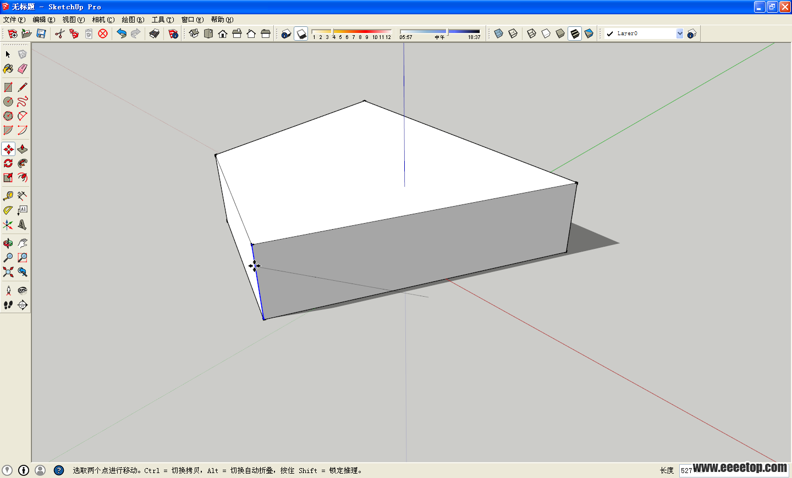Choose the Zoom magnifier tool

[8, 258]
